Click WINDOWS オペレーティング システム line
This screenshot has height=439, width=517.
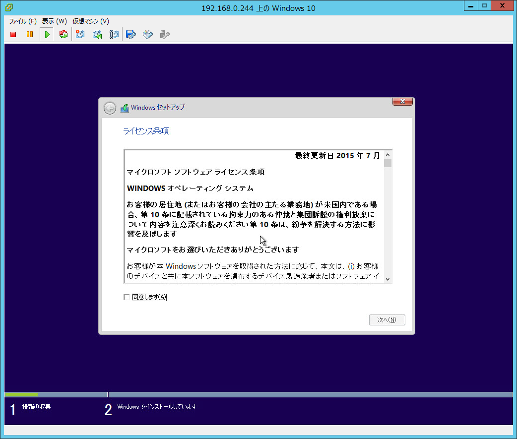coord(190,188)
